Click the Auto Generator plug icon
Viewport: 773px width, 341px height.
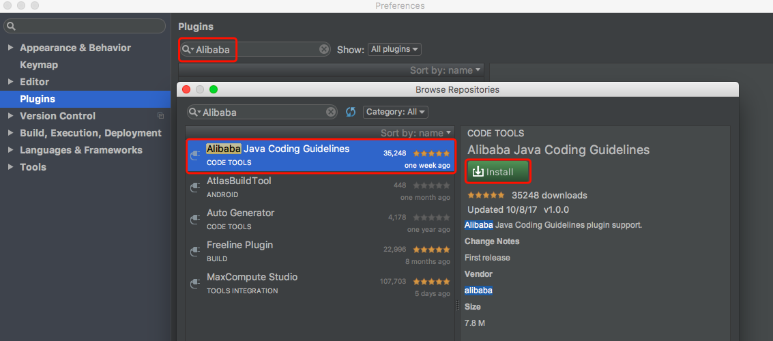pos(195,220)
